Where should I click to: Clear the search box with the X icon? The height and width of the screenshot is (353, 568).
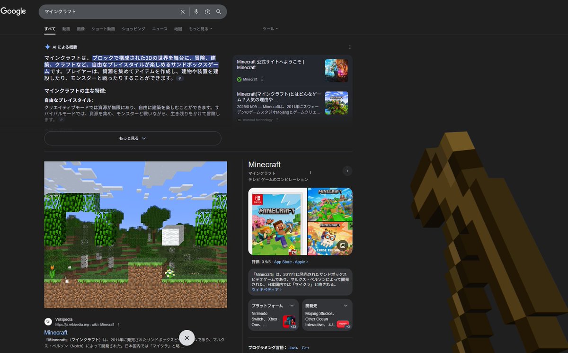click(x=183, y=12)
